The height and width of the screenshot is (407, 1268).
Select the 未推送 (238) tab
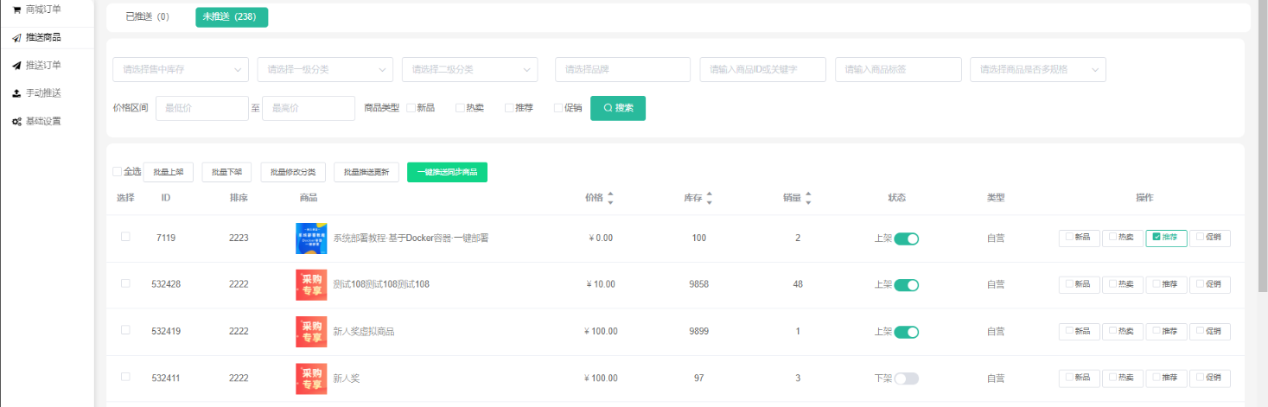231,17
